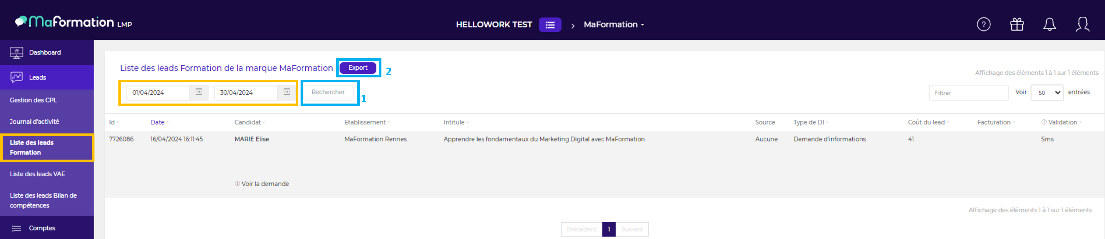The width and height of the screenshot is (1105, 239).
Task: Click the gift box icon
Action: coord(1017,24)
